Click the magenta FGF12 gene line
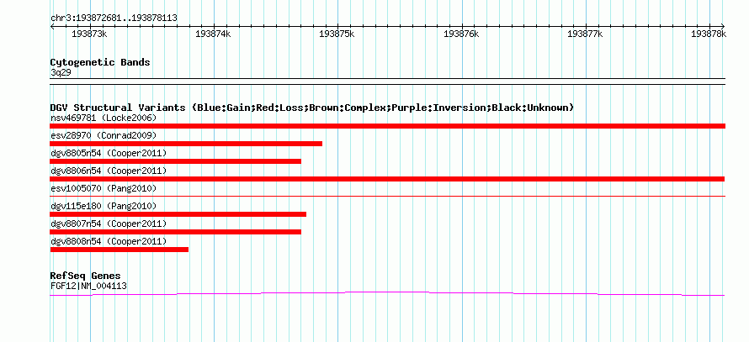The height and width of the screenshot is (342, 749). [x=387, y=293]
